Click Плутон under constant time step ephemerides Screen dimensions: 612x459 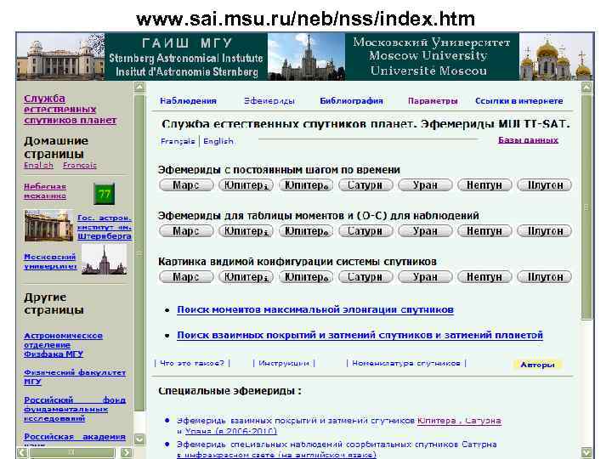coord(545,185)
